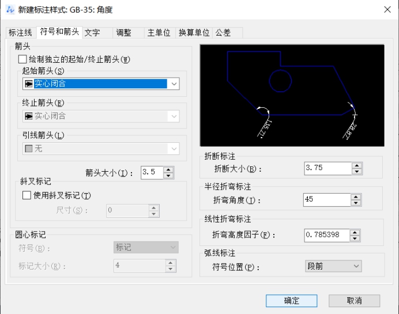Toggle the 使用斜叉标记 checkbox
The height and width of the screenshot is (314, 399).
(x=27, y=195)
